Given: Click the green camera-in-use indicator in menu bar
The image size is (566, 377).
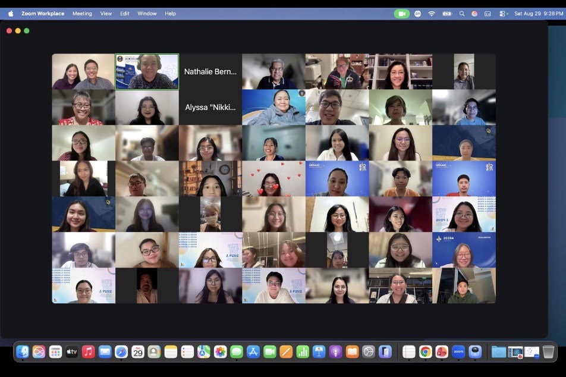Looking at the screenshot, I should pyautogui.click(x=402, y=14).
